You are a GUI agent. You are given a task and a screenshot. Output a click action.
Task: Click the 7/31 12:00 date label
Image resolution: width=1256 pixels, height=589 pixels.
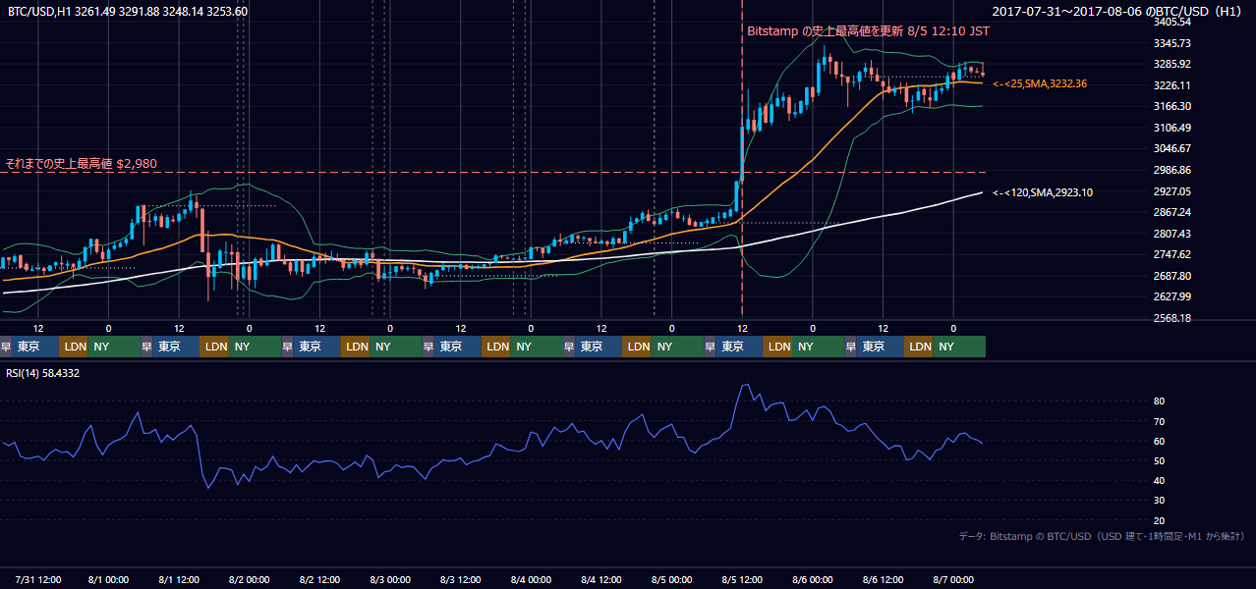39,580
